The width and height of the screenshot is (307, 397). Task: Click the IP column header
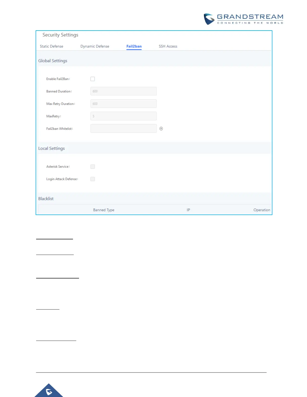coord(188,210)
